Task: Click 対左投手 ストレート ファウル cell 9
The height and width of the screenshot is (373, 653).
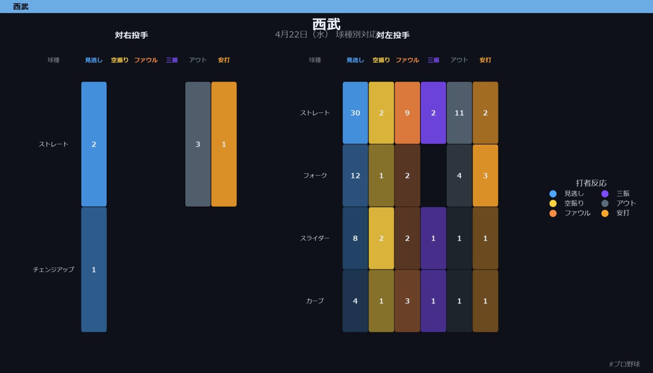Action: [x=407, y=113]
